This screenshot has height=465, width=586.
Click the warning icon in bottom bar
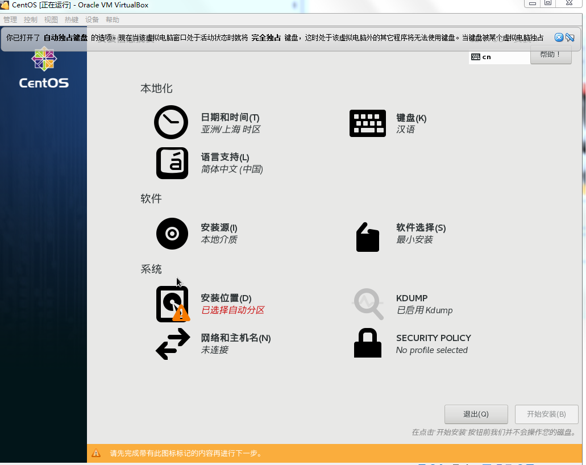point(96,453)
